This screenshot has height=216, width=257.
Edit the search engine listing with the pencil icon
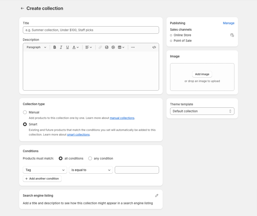click(x=157, y=195)
